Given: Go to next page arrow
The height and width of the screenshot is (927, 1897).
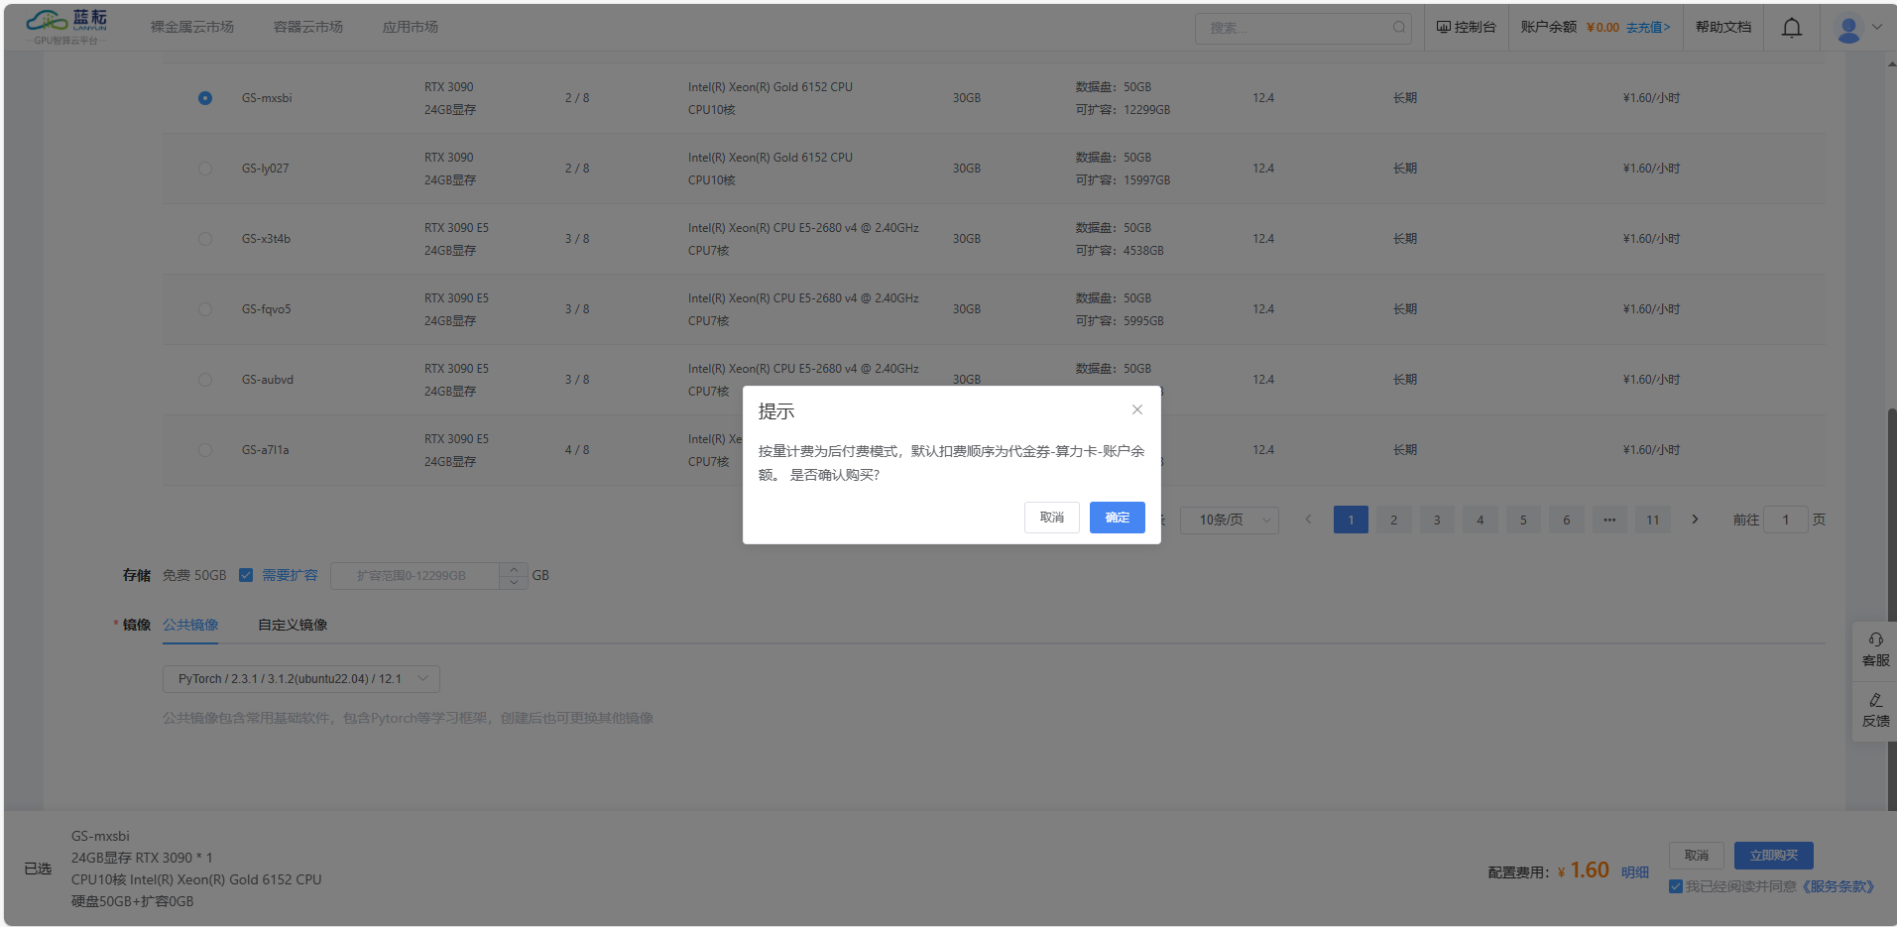Looking at the screenshot, I should click(x=1695, y=520).
